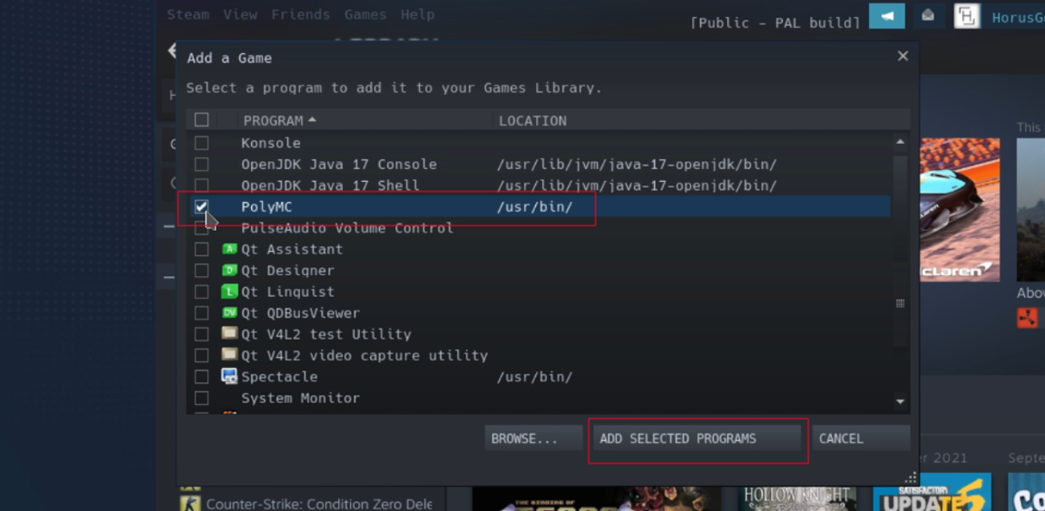Check the Qt Assistant checkbox
This screenshot has width=1045, height=511.
click(x=201, y=249)
